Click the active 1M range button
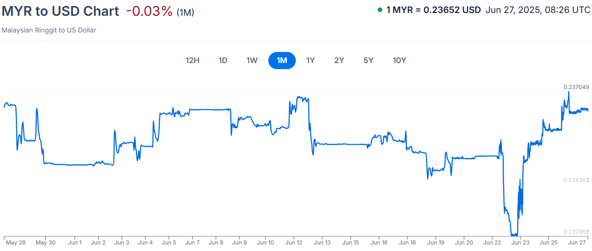The width and height of the screenshot is (592, 251). pos(282,60)
